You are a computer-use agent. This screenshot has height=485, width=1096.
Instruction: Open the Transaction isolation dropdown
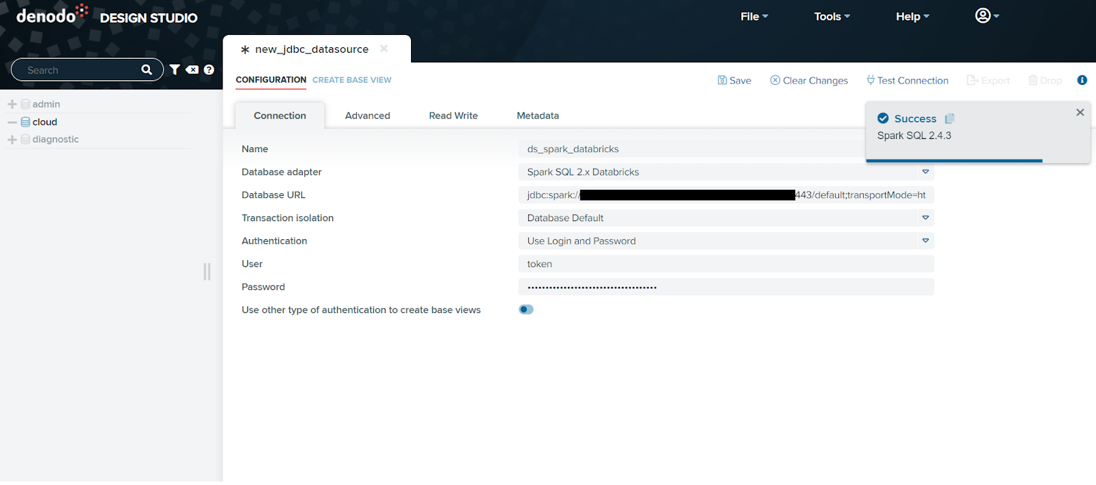[x=925, y=218]
